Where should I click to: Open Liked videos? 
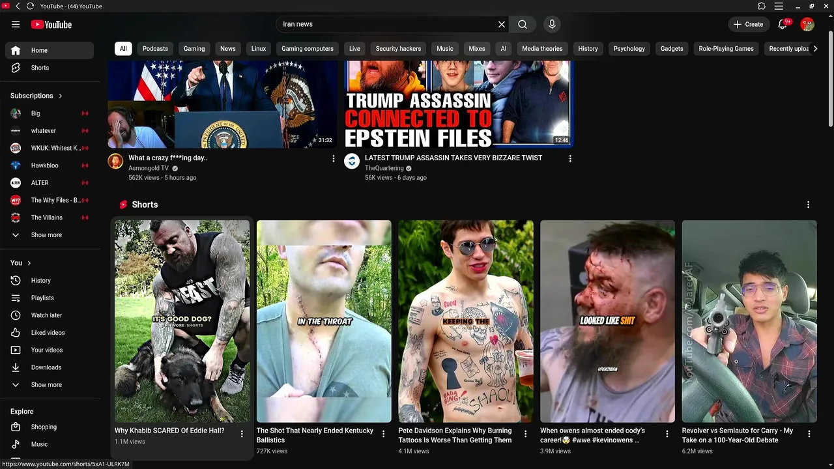pyautogui.click(x=50, y=333)
